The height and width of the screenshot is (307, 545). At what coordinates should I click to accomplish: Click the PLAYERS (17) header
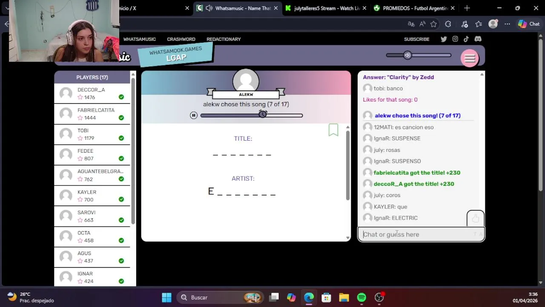click(x=92, y=77)
